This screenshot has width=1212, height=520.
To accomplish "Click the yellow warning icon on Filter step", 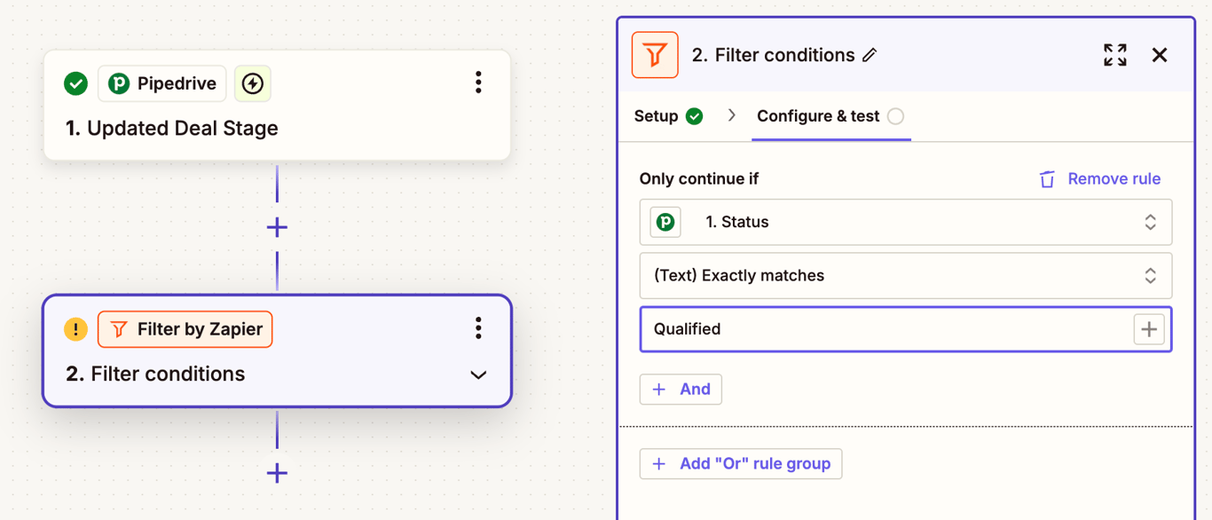I will (76, 329).
